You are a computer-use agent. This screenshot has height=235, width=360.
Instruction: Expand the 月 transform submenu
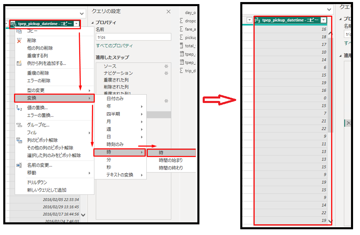121,121
